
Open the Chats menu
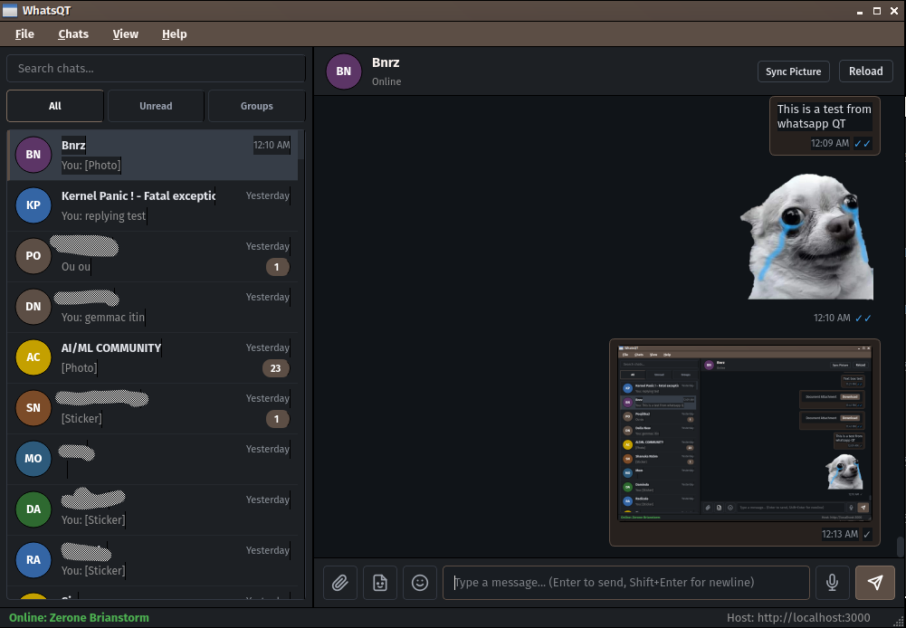point(73,34)
